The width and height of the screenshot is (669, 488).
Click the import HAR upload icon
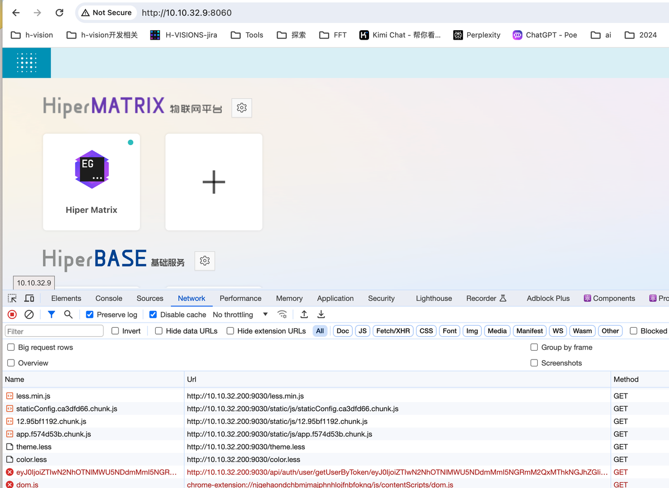pos(304,314)
